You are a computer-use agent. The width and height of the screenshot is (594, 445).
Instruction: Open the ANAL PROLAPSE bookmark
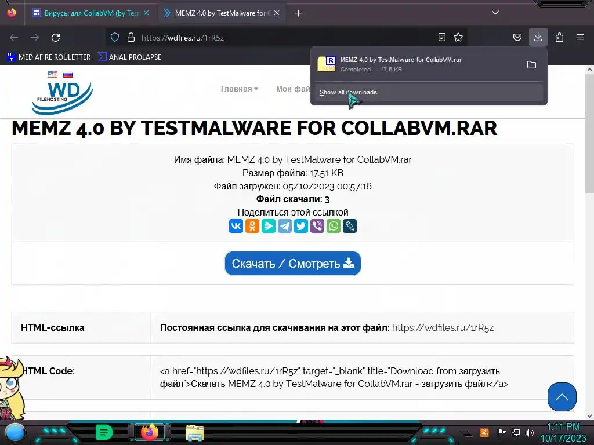click(x=129, y=57)
